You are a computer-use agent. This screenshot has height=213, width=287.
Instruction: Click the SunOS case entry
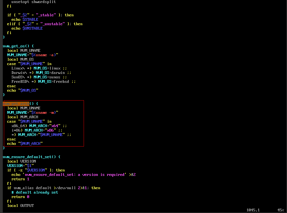(x=39, y=77)
